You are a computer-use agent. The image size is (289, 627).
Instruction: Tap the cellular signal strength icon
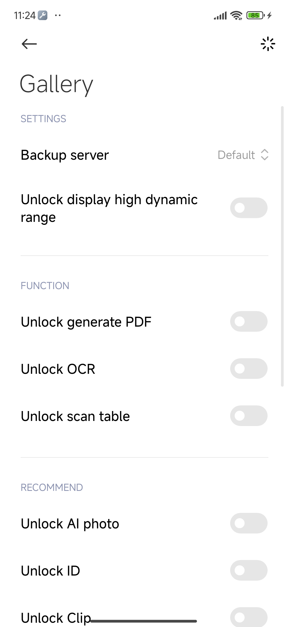click(x=220, y=16)
